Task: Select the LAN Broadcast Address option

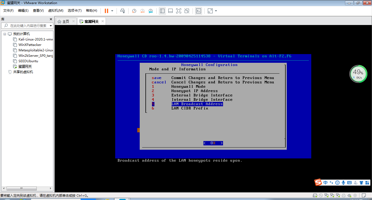Action: (187, 104)
